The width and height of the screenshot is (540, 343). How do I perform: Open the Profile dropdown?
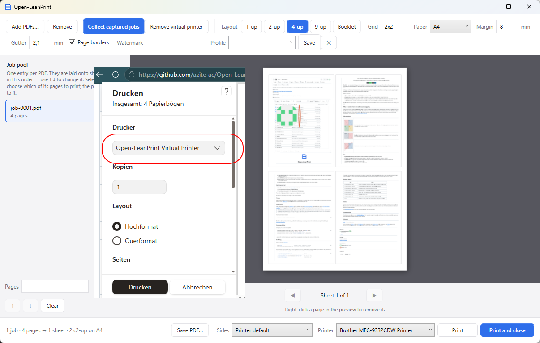pyautogui.click(x=262, y=42)
